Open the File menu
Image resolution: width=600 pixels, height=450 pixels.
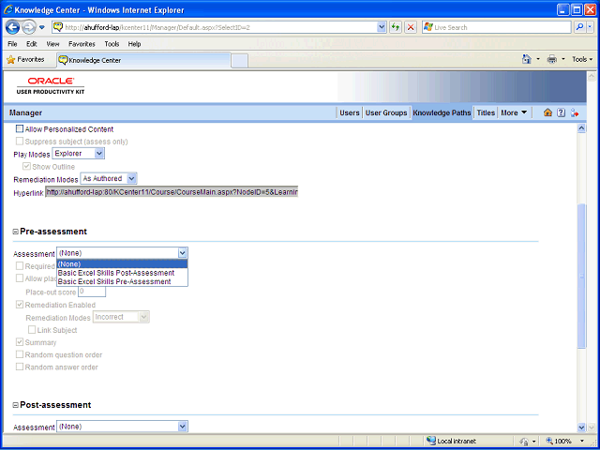coord(12,44)
